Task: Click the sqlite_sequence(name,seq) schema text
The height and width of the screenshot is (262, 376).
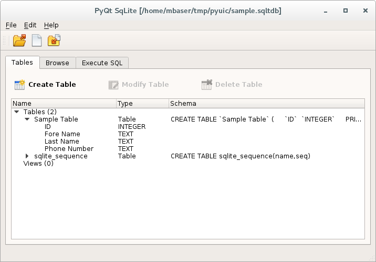Action: pyautogui.click(x=241, y=156)
